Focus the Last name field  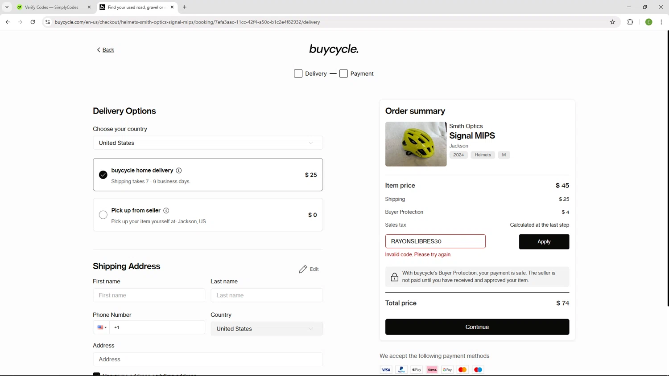click(267, 295)
